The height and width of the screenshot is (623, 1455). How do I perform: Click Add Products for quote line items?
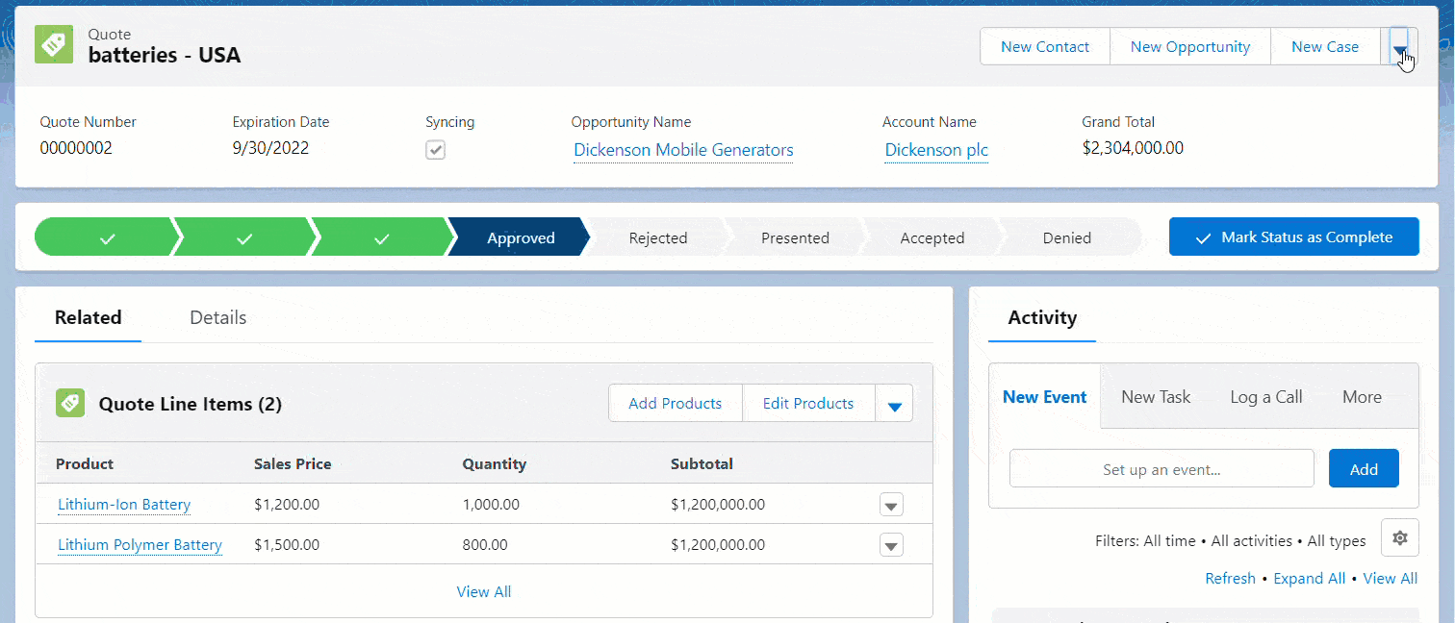point(675,403)
